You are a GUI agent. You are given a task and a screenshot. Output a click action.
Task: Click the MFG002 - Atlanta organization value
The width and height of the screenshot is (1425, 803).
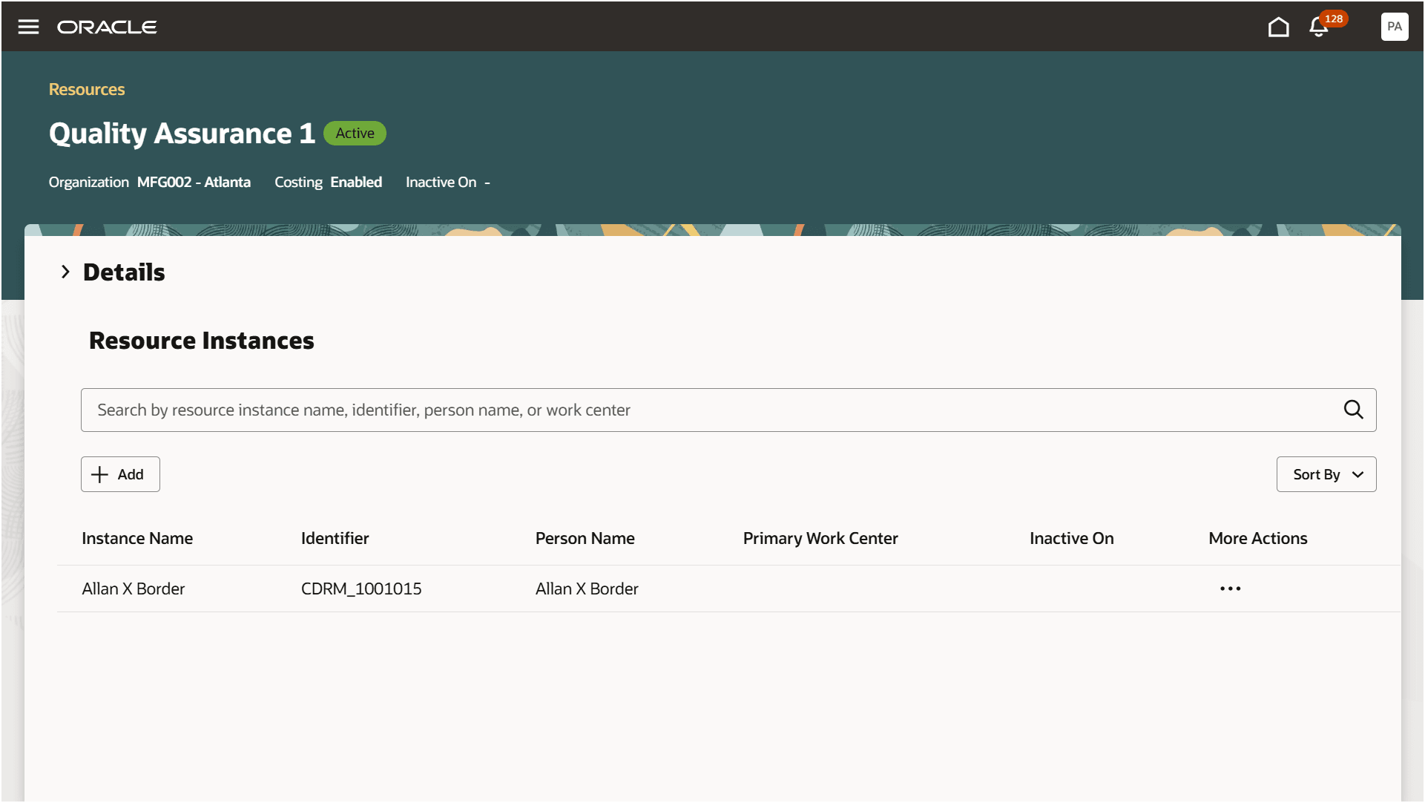click(194, 182)
